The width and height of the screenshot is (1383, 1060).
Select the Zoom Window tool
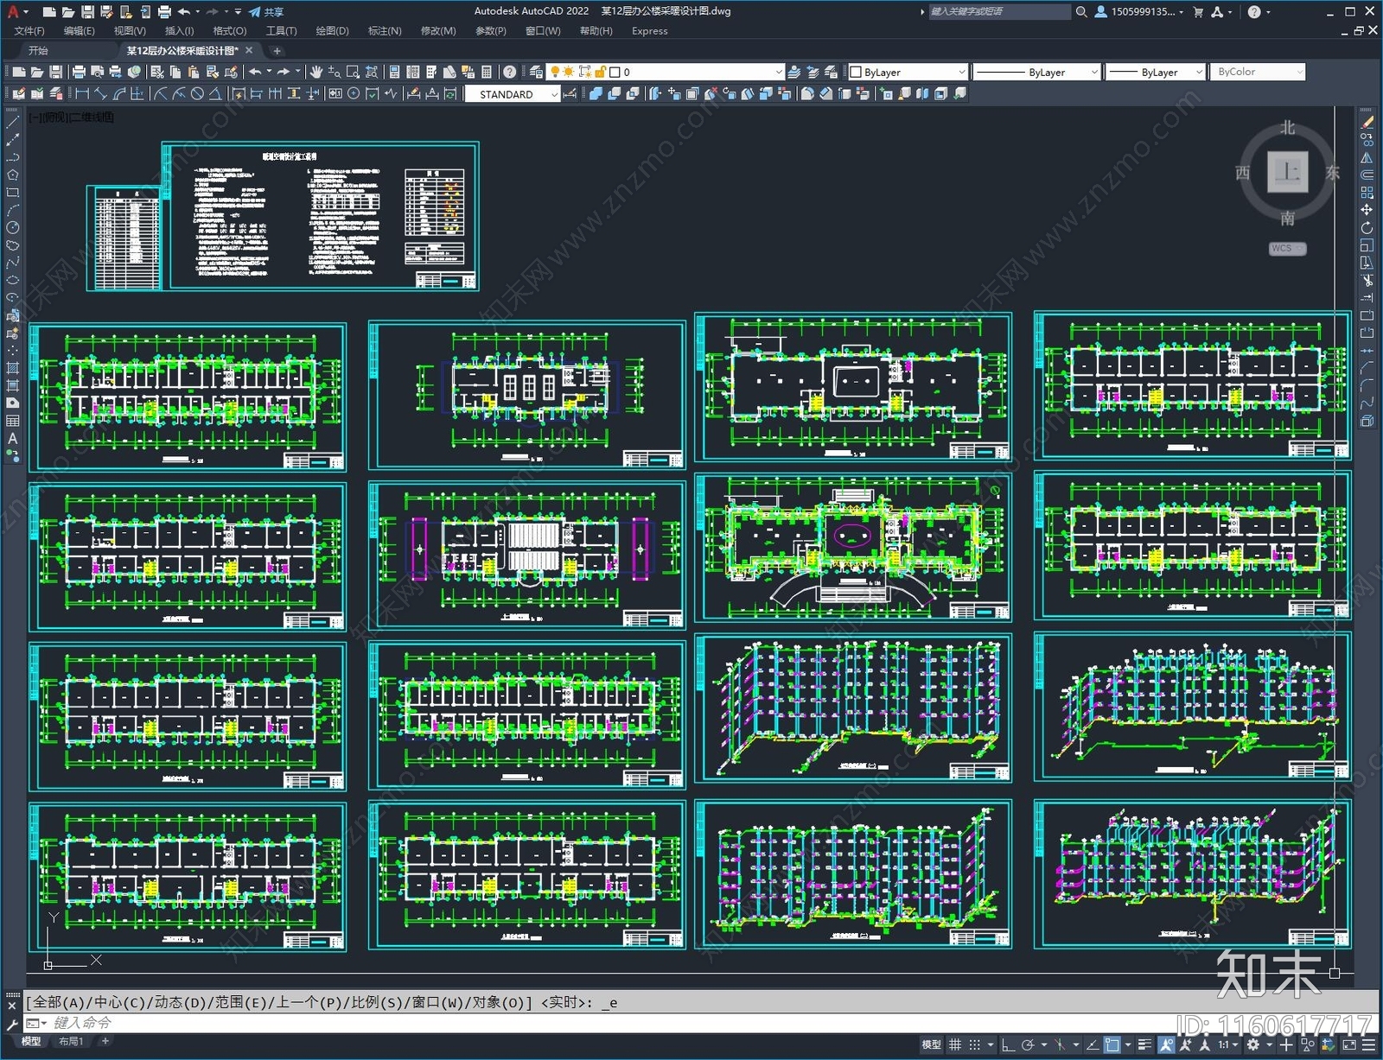click(x=353, y=72)
